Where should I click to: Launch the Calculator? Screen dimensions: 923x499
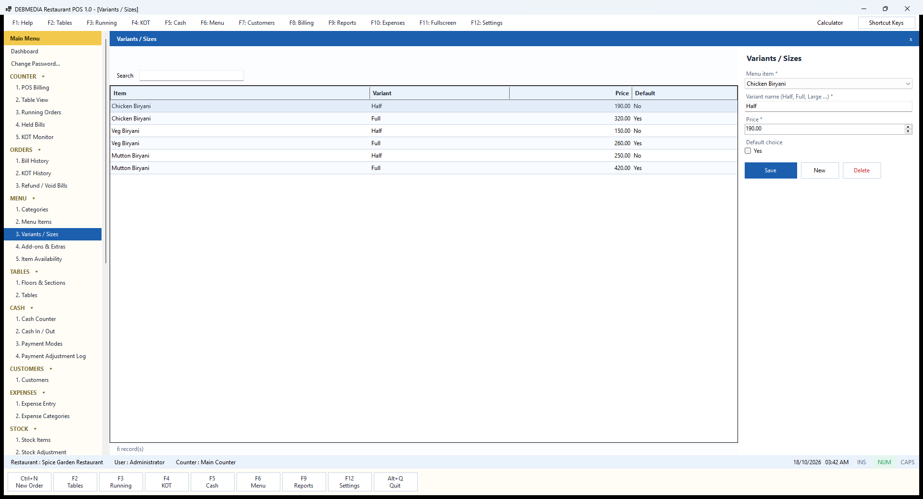[830, 23]
